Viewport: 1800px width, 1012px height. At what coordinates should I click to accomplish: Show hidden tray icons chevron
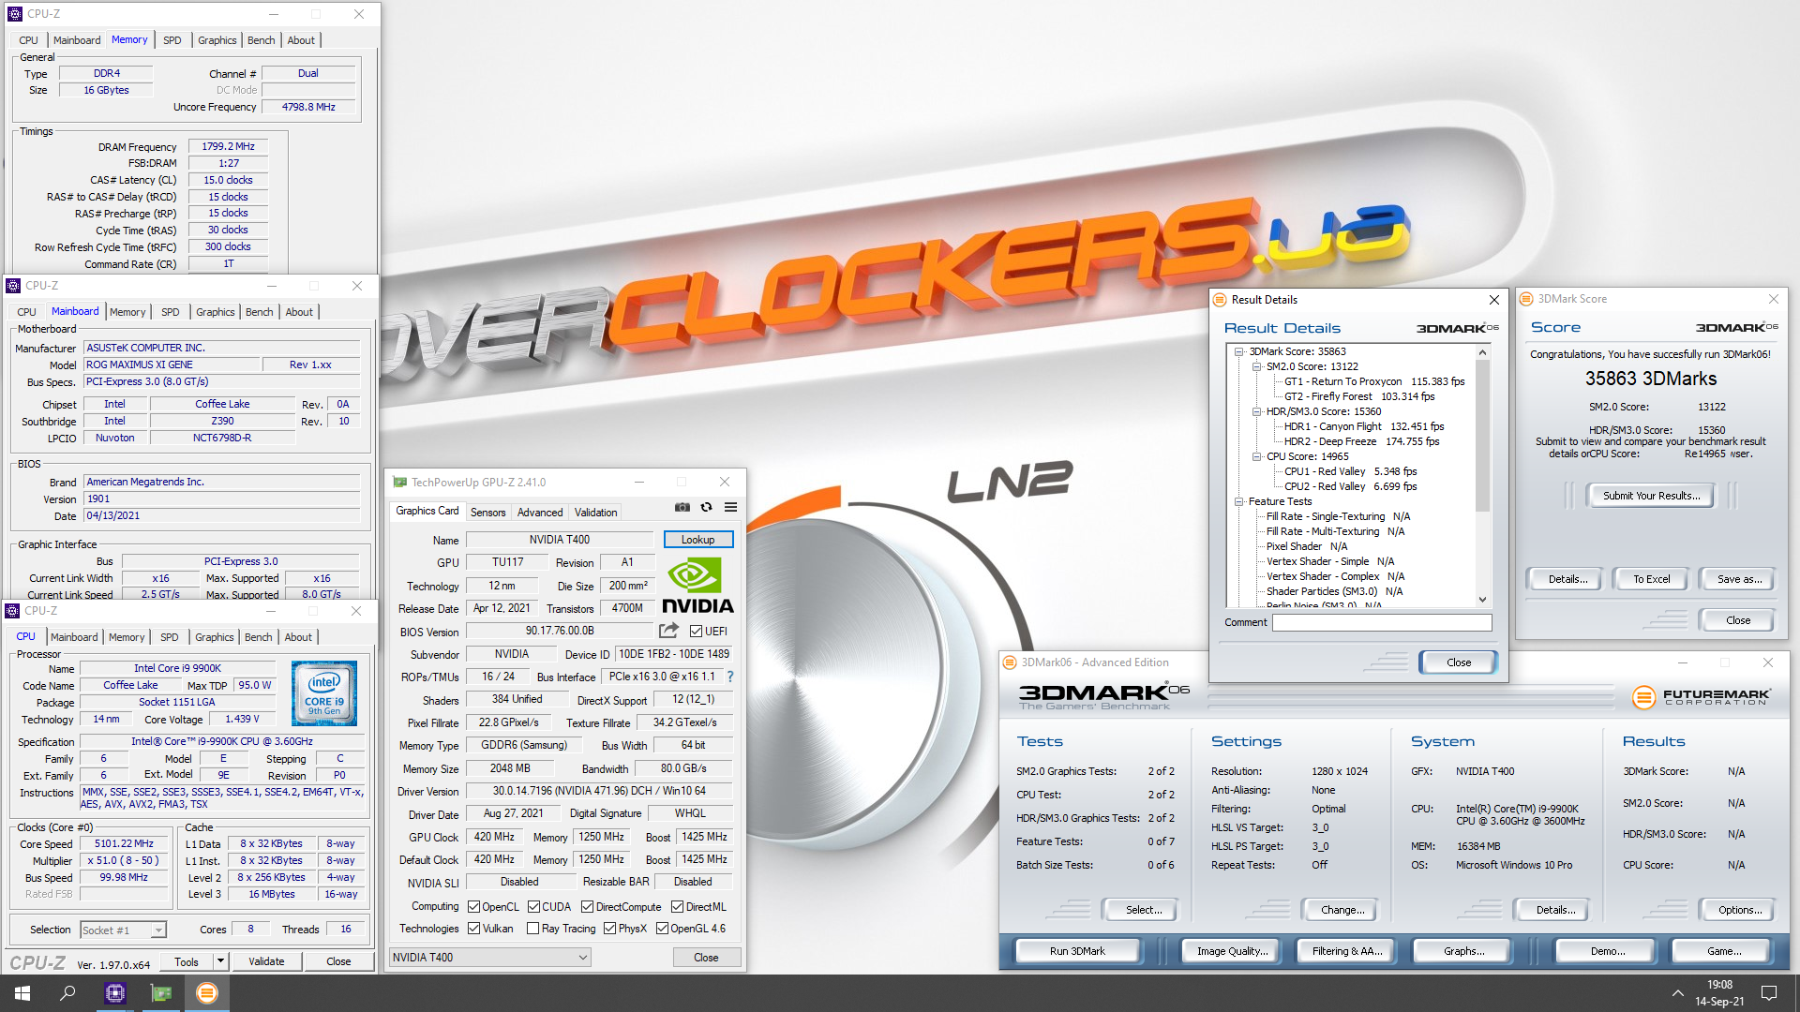[1677, 993]
